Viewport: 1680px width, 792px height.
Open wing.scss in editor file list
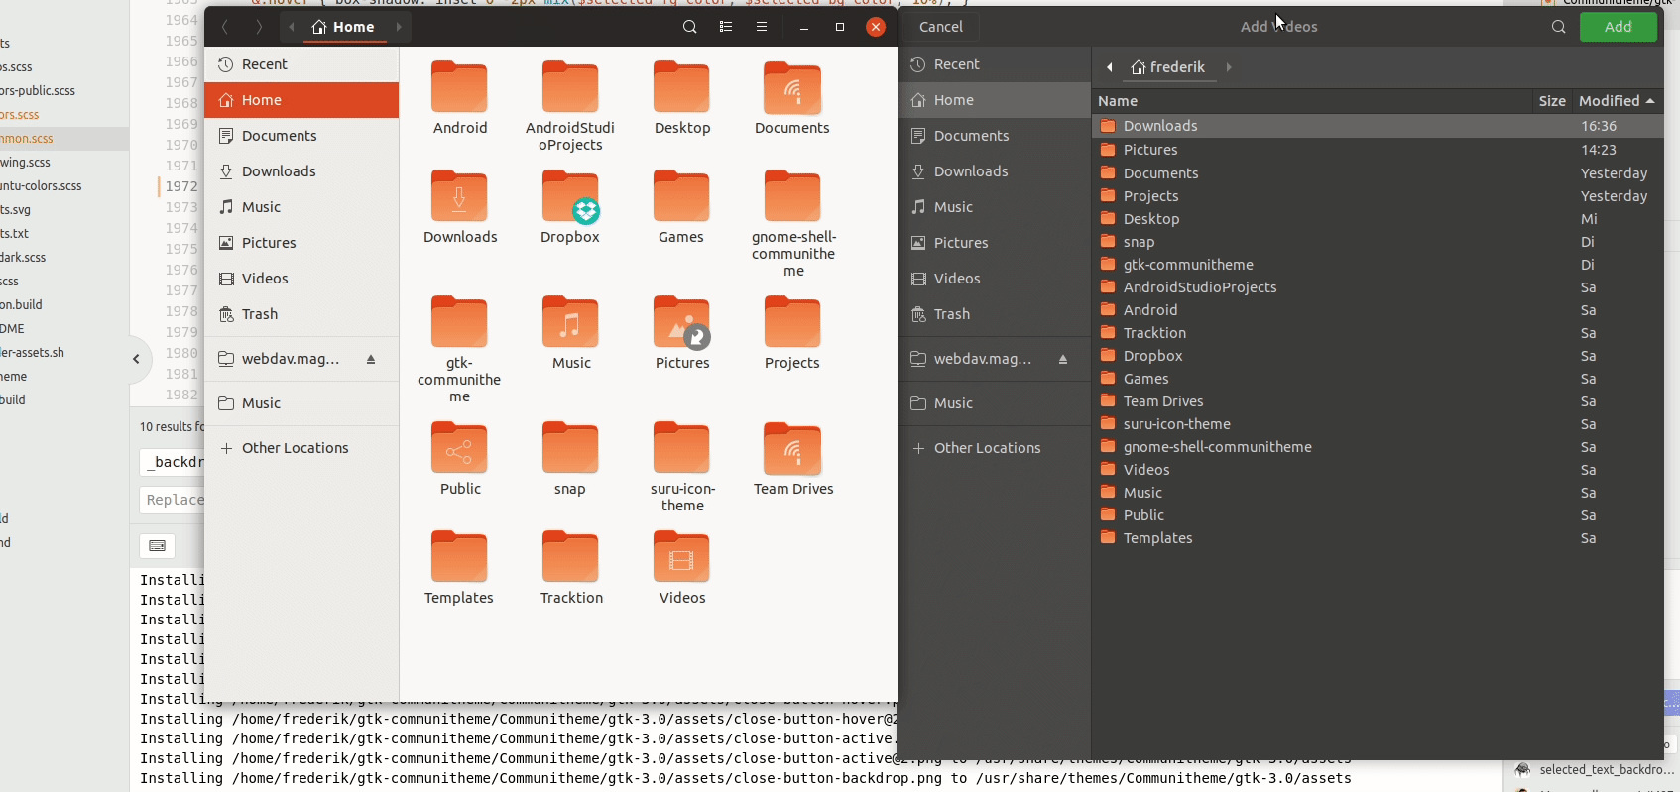click(26, 163)
